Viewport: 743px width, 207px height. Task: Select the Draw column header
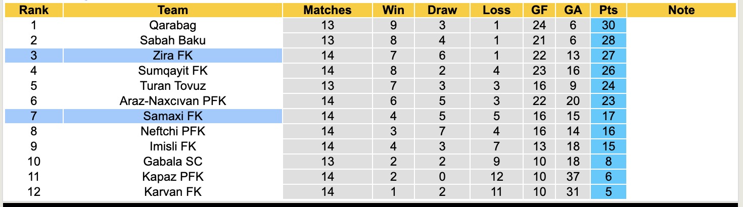[x=442, y=10]
